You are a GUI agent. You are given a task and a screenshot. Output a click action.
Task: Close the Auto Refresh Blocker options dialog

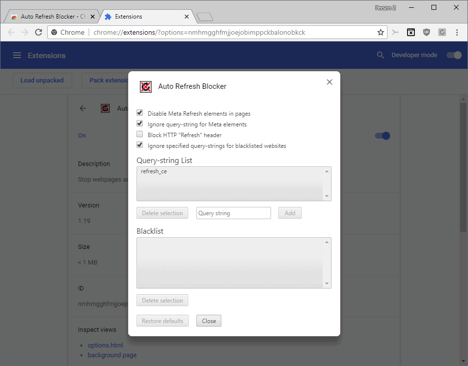coord(330,82)
